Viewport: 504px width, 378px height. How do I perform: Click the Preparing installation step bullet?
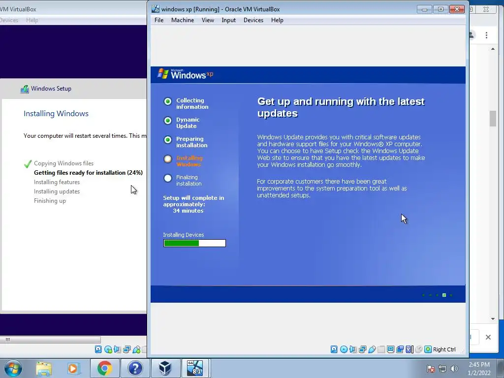pyautogui.click(x=168, y=140)
